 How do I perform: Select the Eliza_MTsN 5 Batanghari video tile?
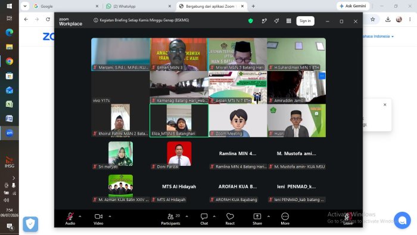click(x=179, y=120)
